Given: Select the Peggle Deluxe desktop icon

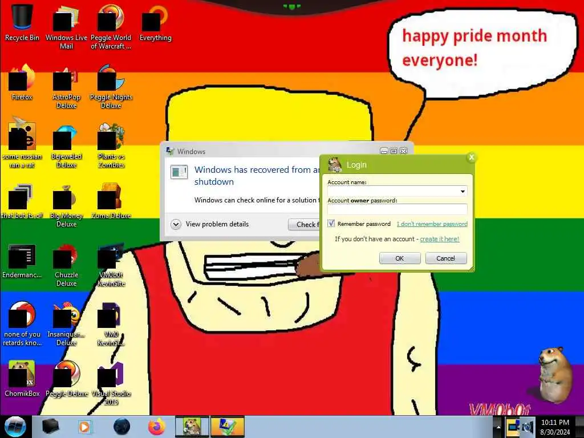Looking at the screenshot, I should [x=66, y=379].
